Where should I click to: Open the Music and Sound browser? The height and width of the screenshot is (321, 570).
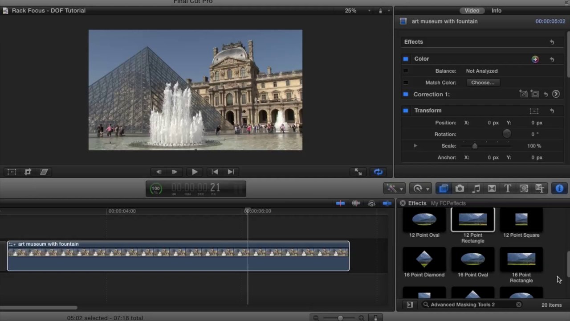pyautogui.click(x=476, y=189)
